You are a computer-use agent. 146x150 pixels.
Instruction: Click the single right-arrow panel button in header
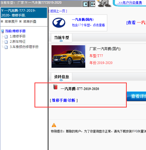click(85, 4)
